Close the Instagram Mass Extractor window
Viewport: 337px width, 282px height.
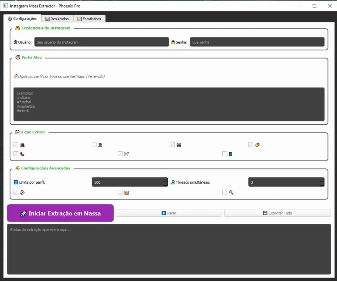[x=330, y=6]
